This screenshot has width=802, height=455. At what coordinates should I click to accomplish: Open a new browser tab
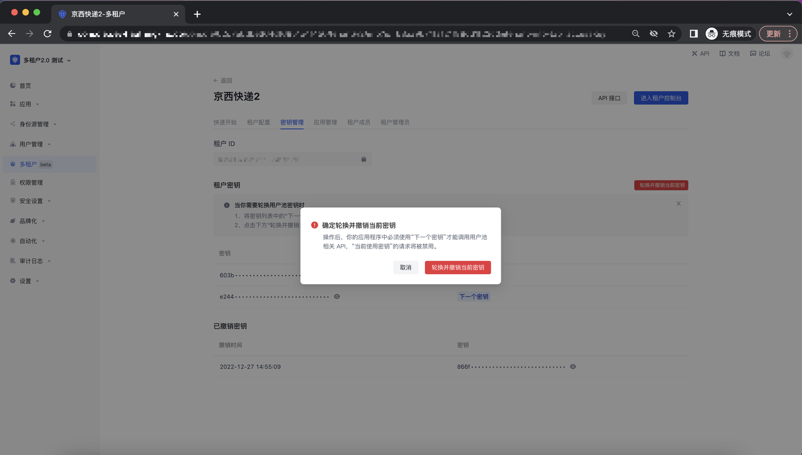[x=197, y=14]
